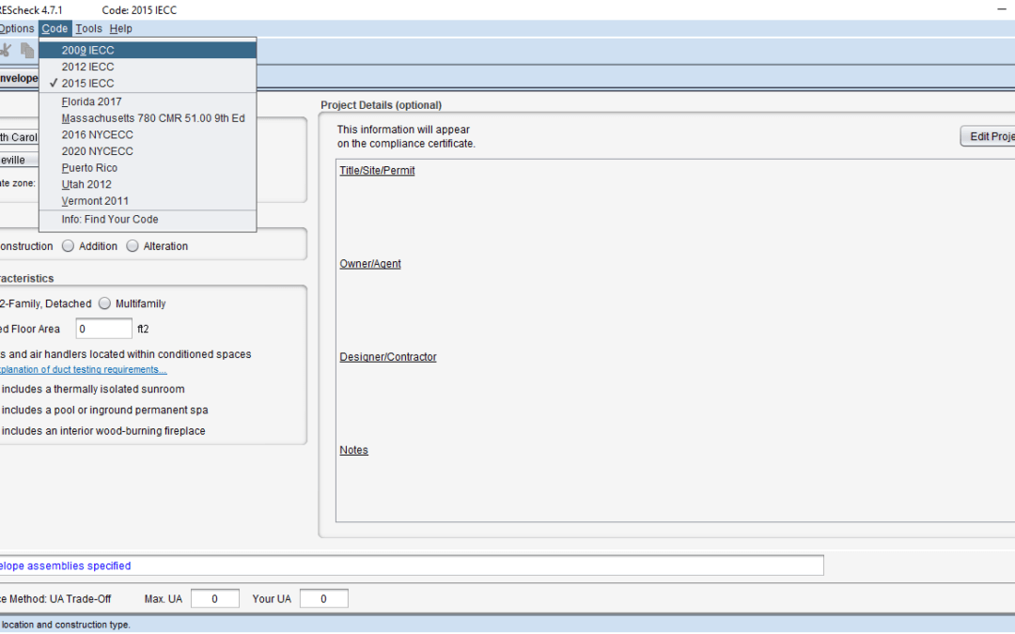Image resolution: width=1015 pixels, height=634 pixels.
Task: Select the 2020 NYCECC code
Action: tap(98, 151)
